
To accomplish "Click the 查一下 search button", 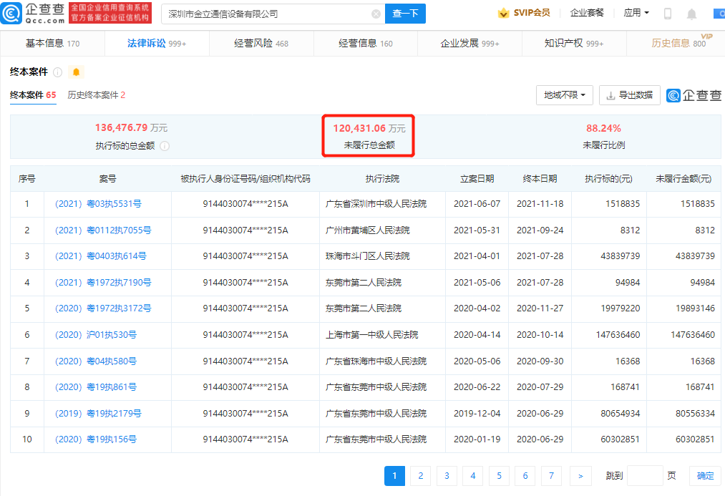I will point(405,14).
